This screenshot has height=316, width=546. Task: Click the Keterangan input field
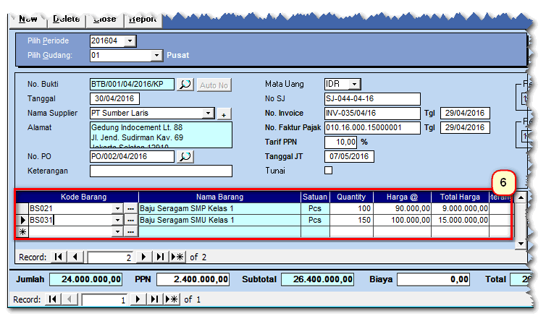pyautogui.click(x=161, y=171)
